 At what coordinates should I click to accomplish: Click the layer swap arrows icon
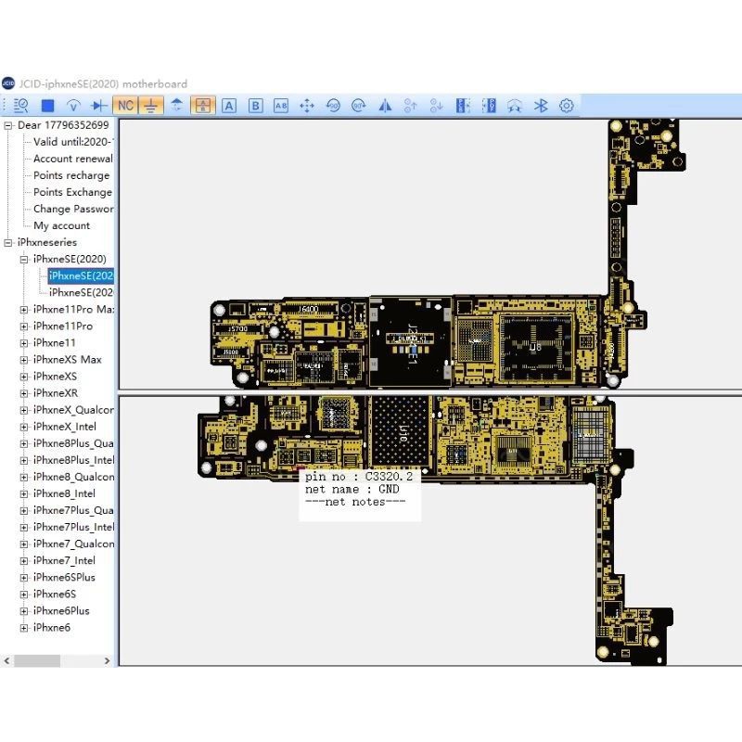click(176, 105)
